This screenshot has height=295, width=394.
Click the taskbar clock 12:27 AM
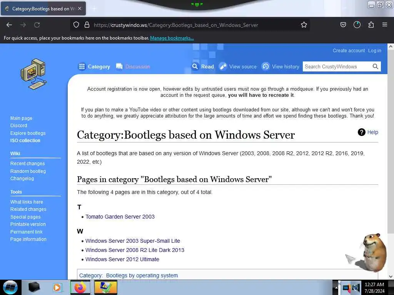tap(374, 285)
